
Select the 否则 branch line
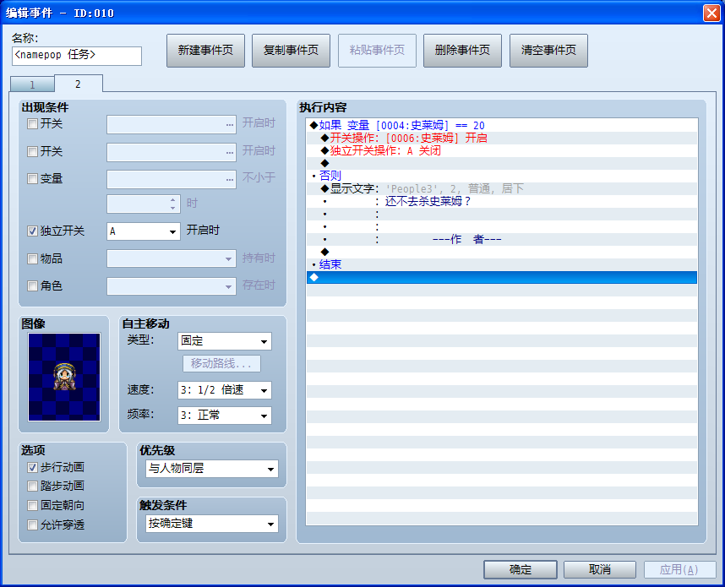[x=502, y=176]
